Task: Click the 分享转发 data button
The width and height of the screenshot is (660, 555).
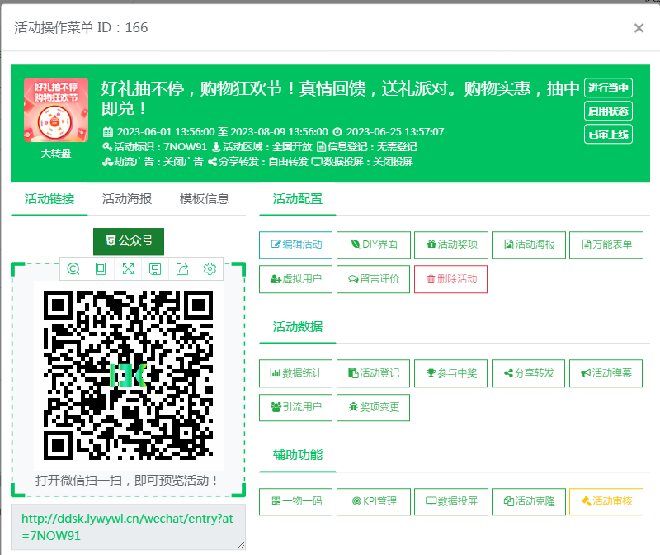Action: (528, 373)
